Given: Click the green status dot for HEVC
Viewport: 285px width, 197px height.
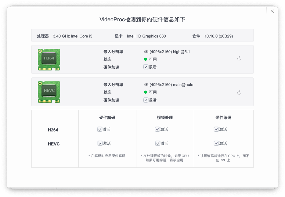Looking at the screenshot, I should [146, 92].
